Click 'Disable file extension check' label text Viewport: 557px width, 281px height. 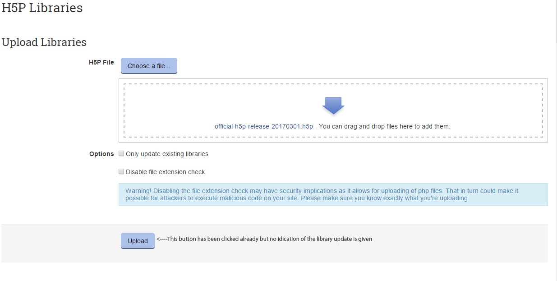pyautogui.click(x=165, y=172)
